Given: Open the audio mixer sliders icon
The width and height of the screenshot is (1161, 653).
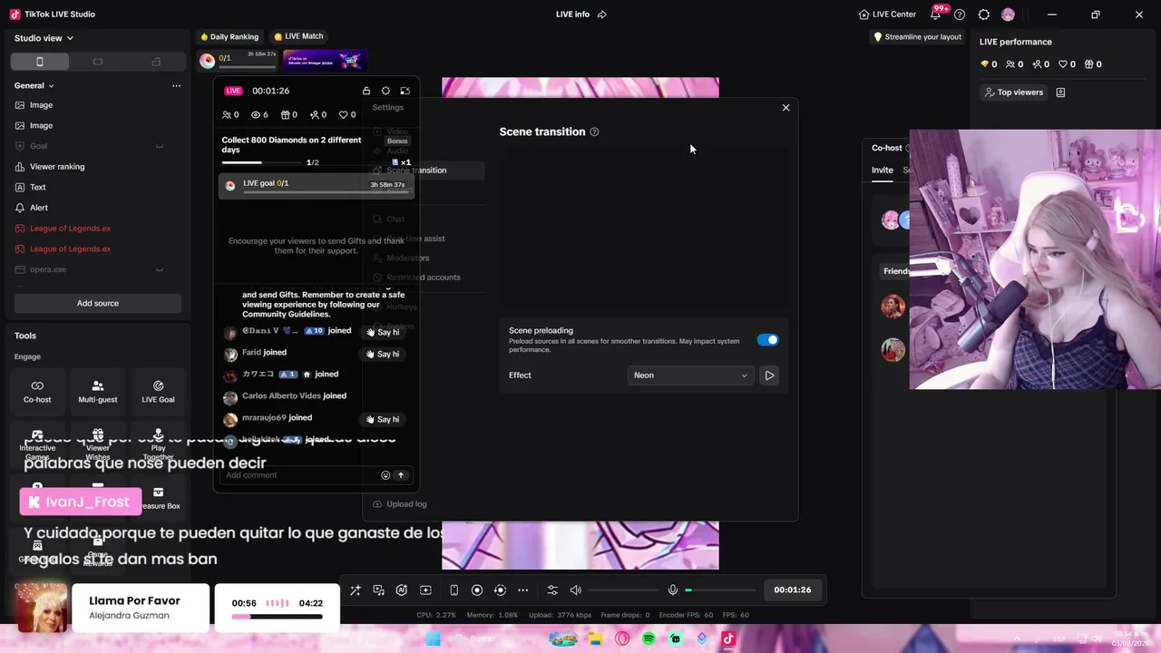Looking at the screenshot, I should pos(552,590).
